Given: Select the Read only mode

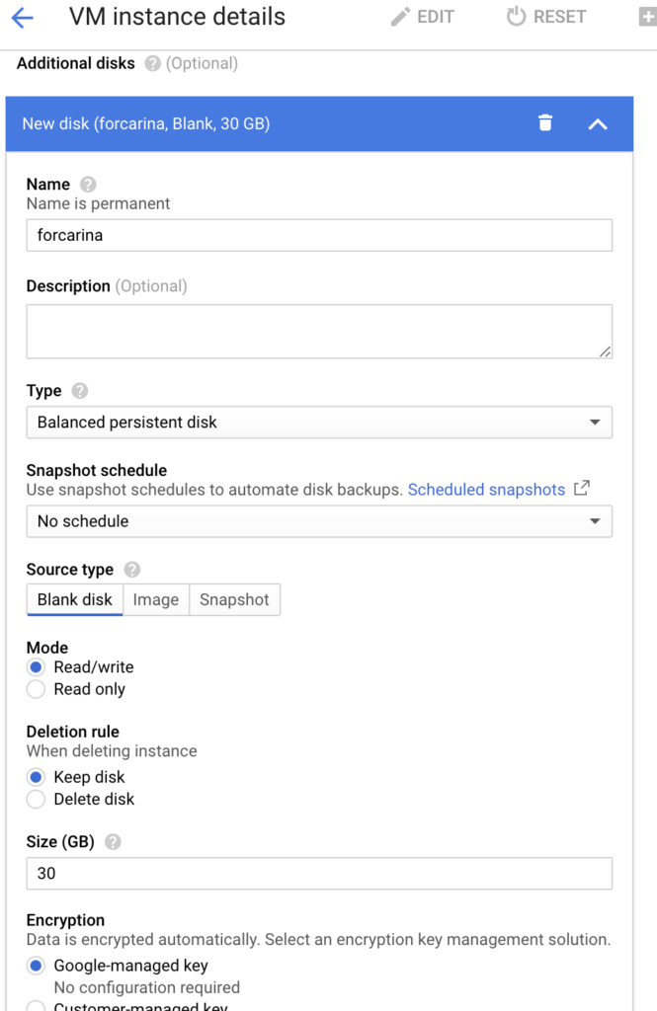Looking at the screenshot, I should [x=37, y=689].
